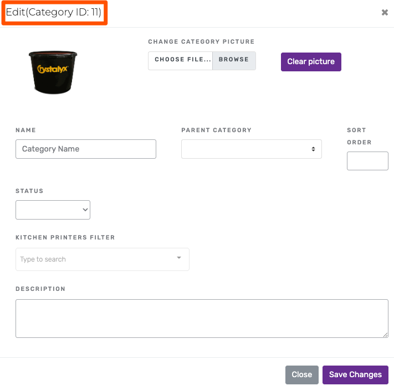Click the Name field label
394x391 pixels.
click(25, 130)
